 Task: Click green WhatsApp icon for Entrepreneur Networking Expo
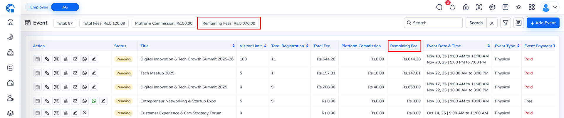94,101
